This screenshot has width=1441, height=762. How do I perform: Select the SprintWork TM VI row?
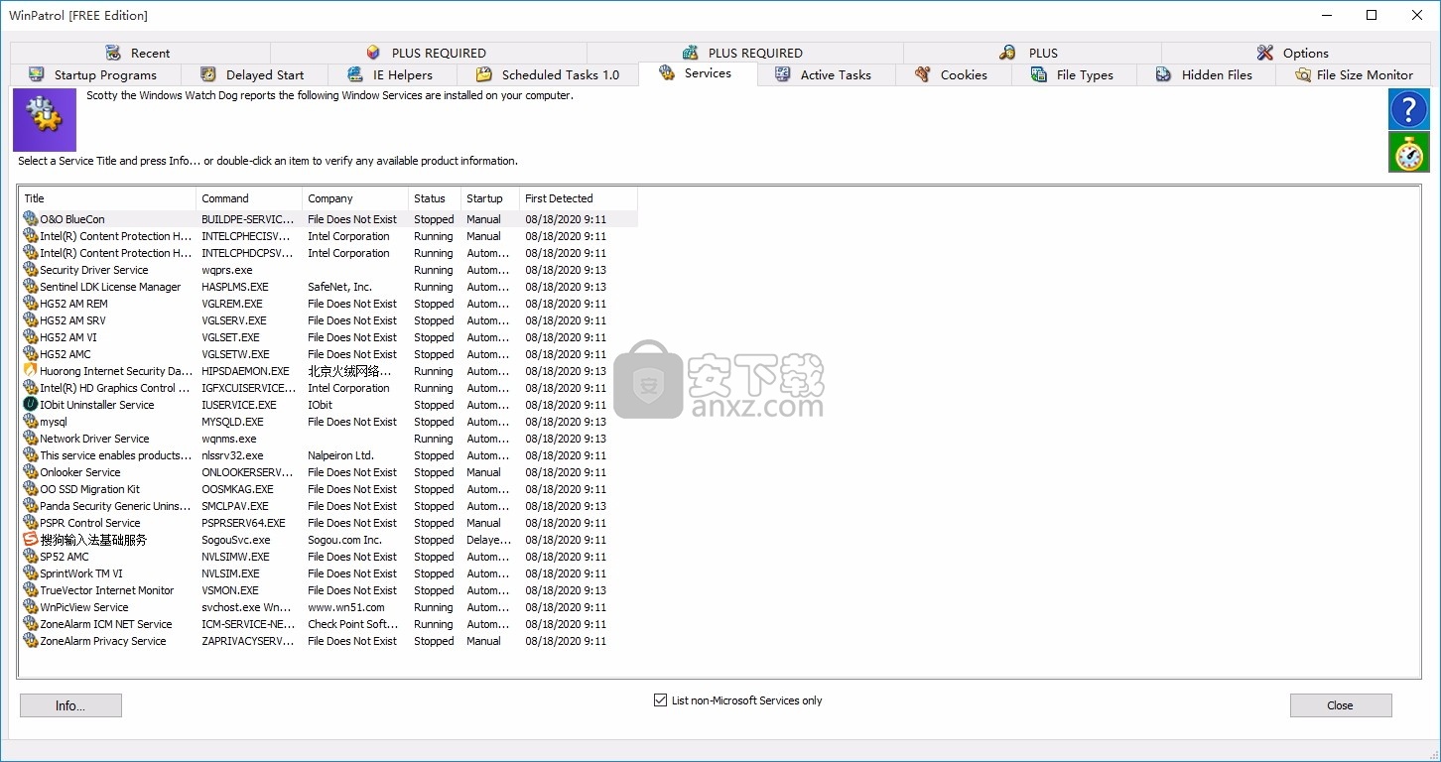pos(328,573)
